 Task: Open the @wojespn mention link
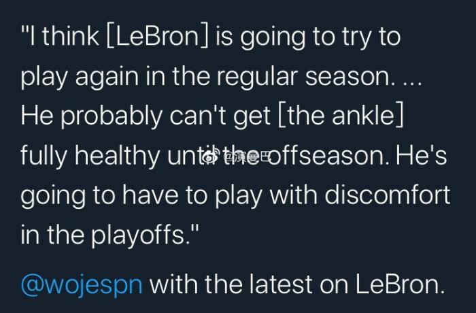82,282
